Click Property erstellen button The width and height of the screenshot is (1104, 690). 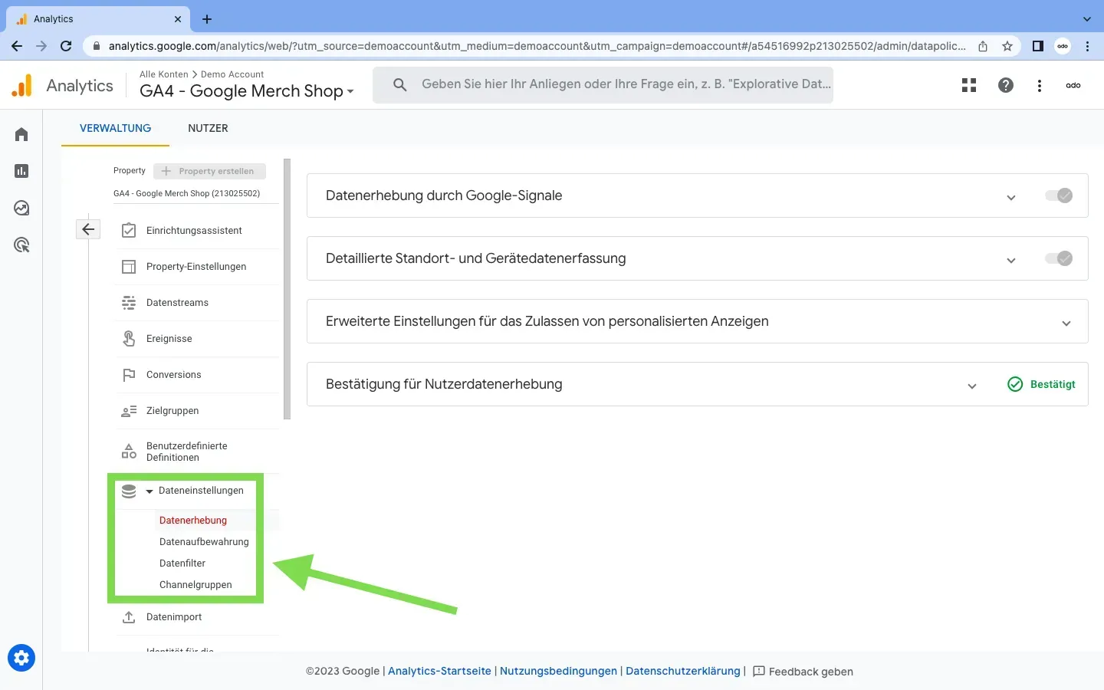click(209, 171)
